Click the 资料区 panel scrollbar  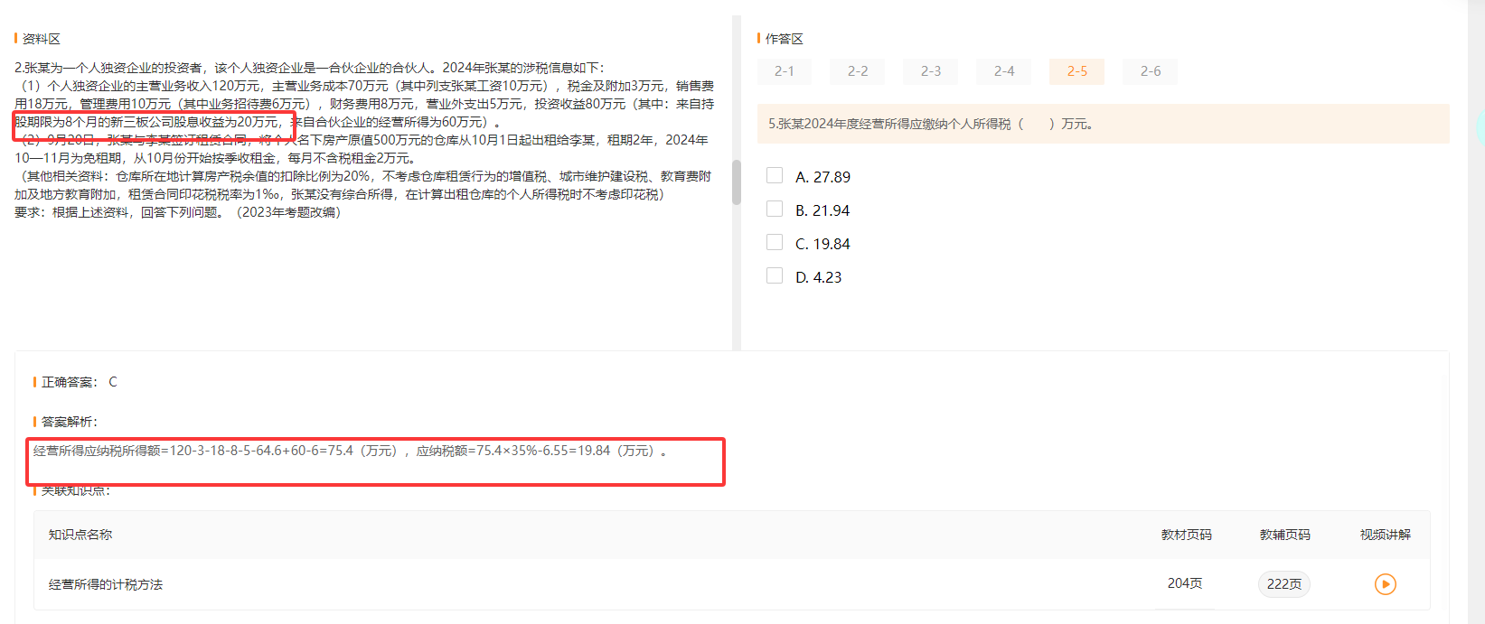[736, 182]
